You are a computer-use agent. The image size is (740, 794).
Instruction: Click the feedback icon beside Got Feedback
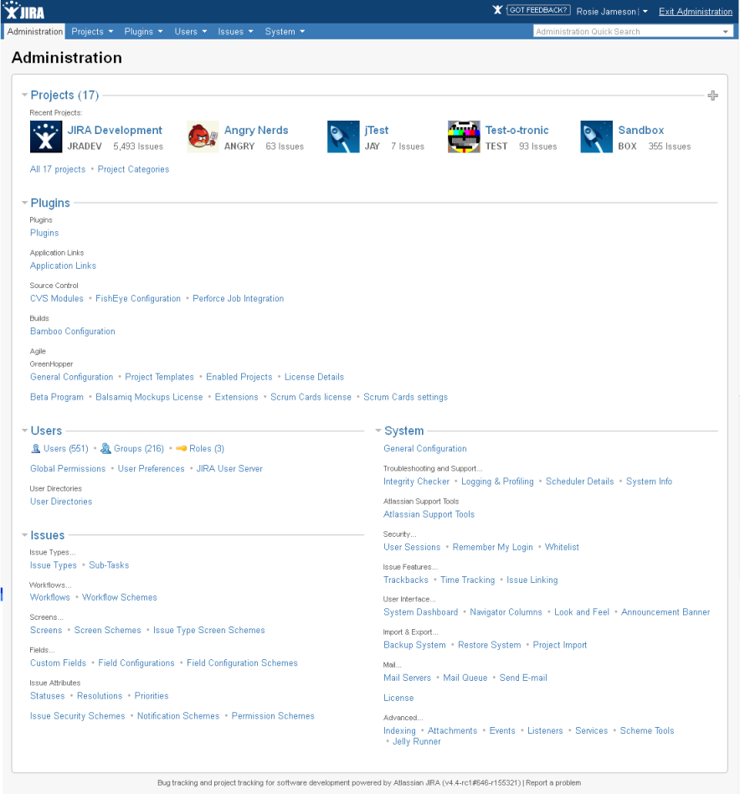[x=497, y=9]
